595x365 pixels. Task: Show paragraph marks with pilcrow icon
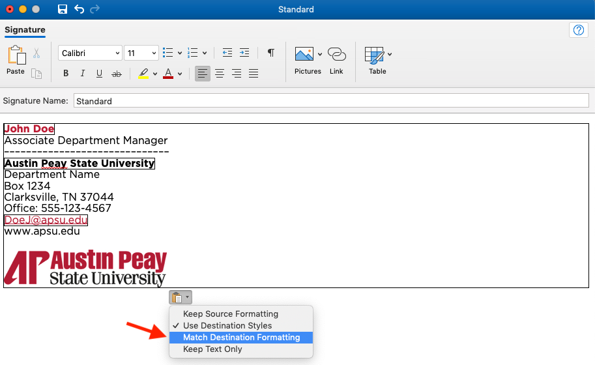click(x=271, y=53)
